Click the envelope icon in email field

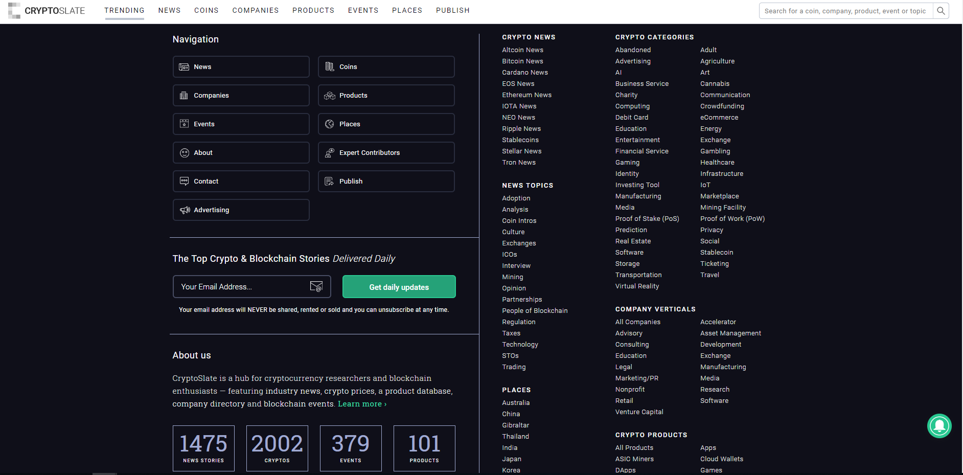[316, 286]
